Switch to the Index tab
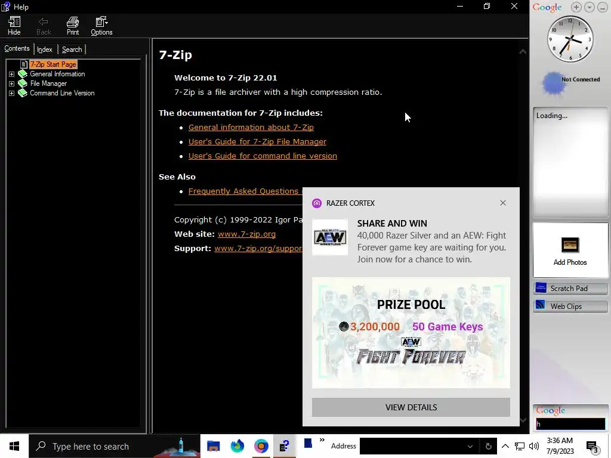Screen dimensions: 611x458 [x=44, y=49]
